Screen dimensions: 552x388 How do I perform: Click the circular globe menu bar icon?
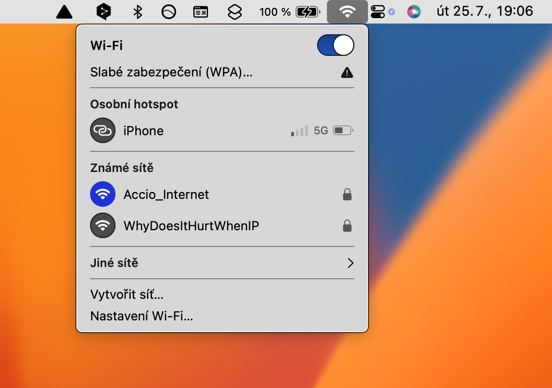(169, 12)
